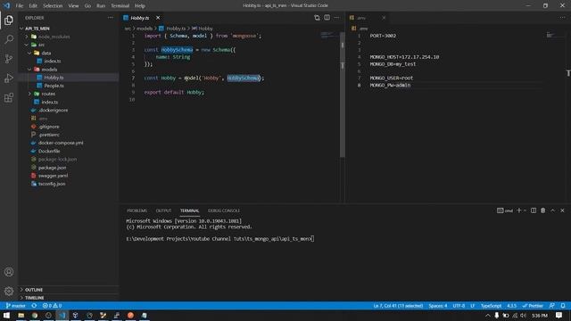571x321 pixels.
Task: Close the .env tab
Action: pos(384,18)
